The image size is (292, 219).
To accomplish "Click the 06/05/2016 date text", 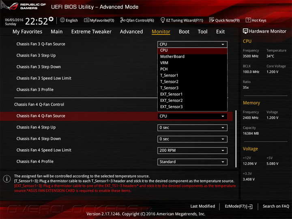I will [x=14, y=20].
